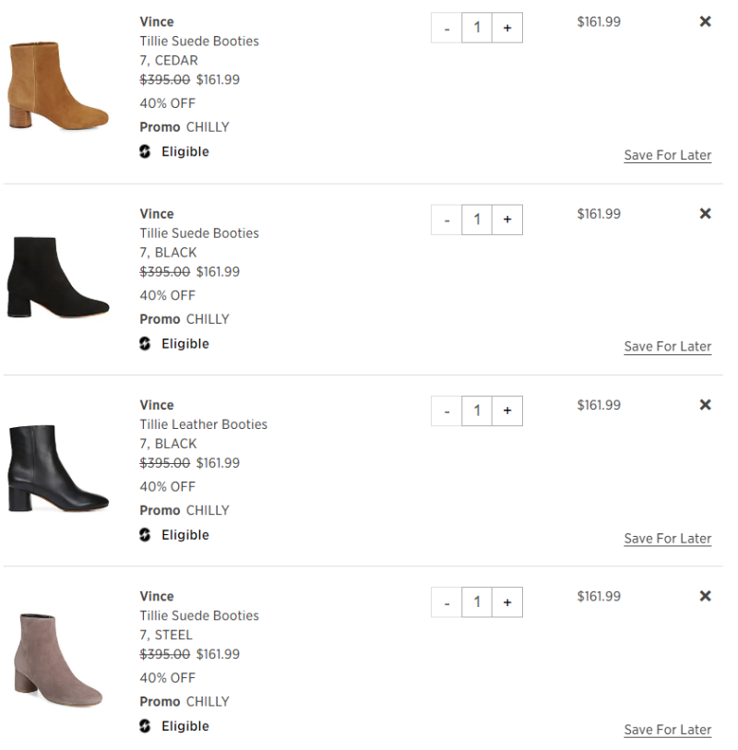The height and width of the screenshot is (750, 738).
Task: Remove the Steel Tillie Suede Booties item
Action: coord(706,596)
